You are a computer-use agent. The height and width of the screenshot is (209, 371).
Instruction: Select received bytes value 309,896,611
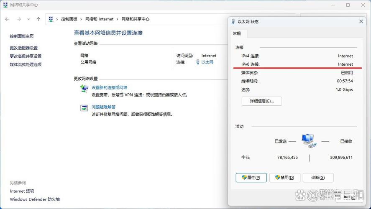(341, 158)
